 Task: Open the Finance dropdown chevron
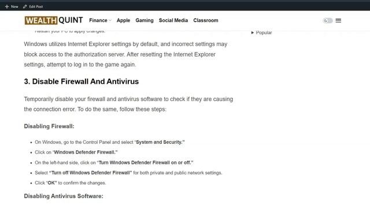tap(110, 21)
